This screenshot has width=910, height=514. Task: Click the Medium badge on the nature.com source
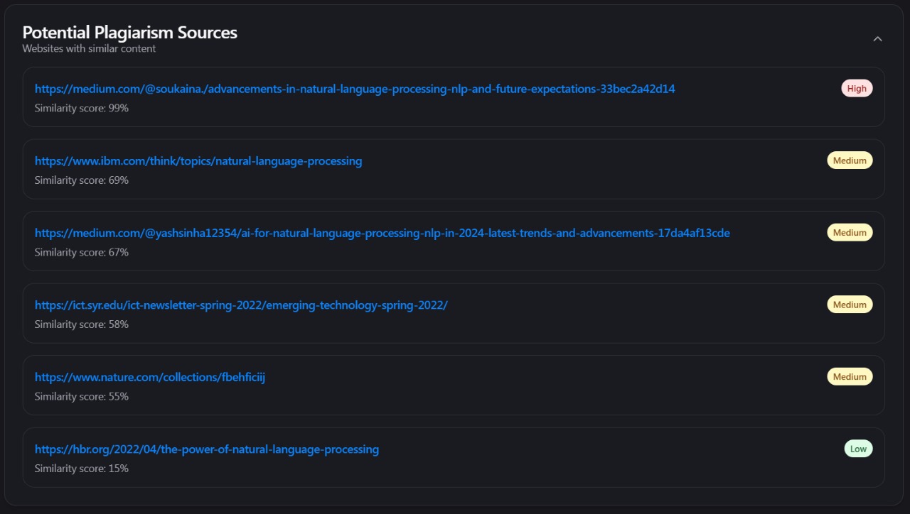[850, 377]
